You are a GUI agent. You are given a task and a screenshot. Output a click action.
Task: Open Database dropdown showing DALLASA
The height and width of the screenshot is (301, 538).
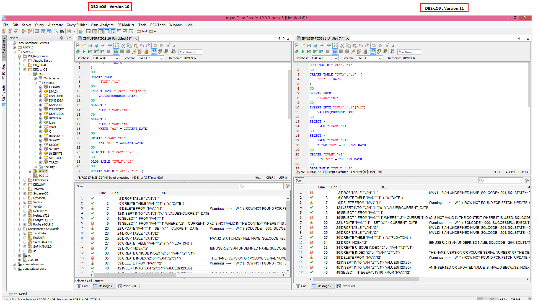pyautogui.click(x=106, y=58)
